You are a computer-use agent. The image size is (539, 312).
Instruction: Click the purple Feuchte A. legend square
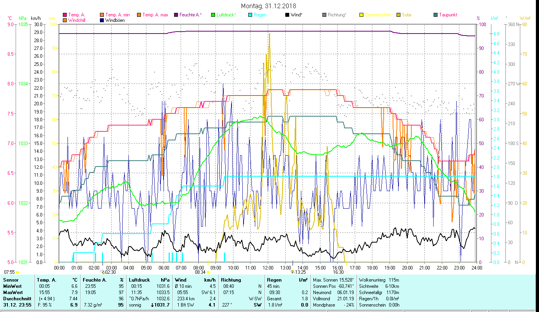click(176, 15)
